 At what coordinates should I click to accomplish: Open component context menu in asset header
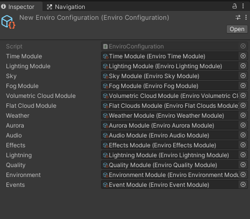click(246, 17)
